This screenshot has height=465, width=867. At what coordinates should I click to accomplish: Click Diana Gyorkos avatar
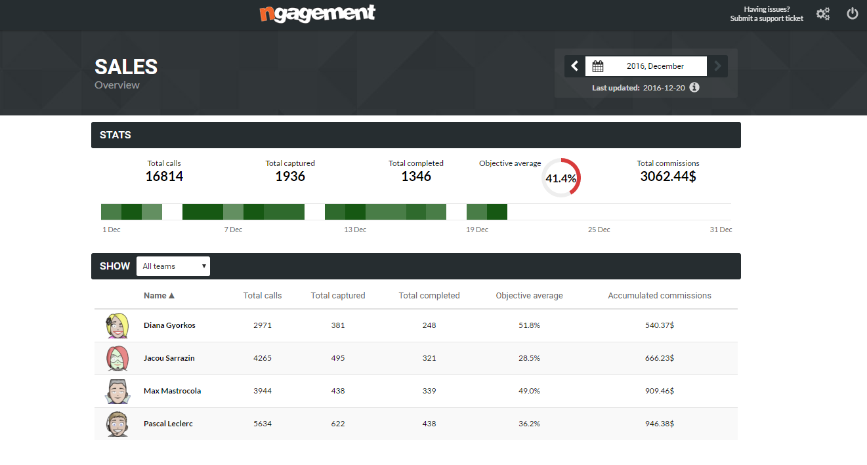coord(116,326)
